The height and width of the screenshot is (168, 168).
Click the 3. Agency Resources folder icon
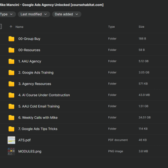(11, 84)
